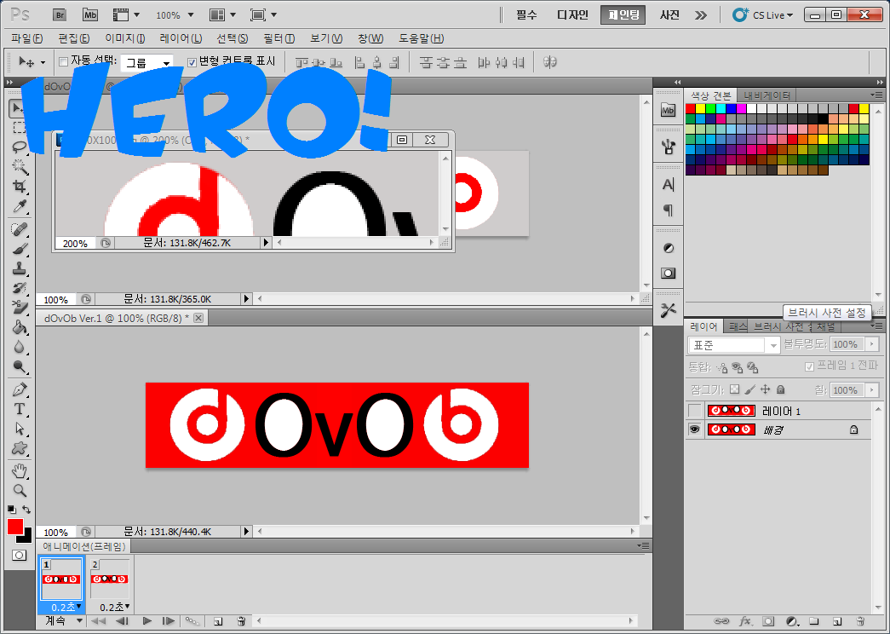The height and width of the screenshot is (634, 890).
Task: Select the Custom Shape tool
Action: (20, 448)
